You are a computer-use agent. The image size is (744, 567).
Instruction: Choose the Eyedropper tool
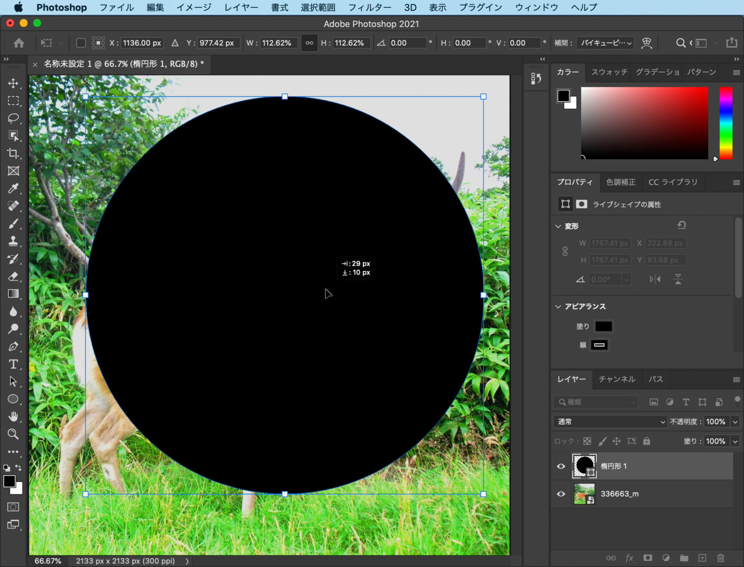click(x=13, y=188)
